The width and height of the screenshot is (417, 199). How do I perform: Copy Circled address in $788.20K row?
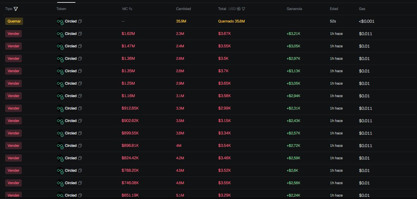tap(80, 170)
